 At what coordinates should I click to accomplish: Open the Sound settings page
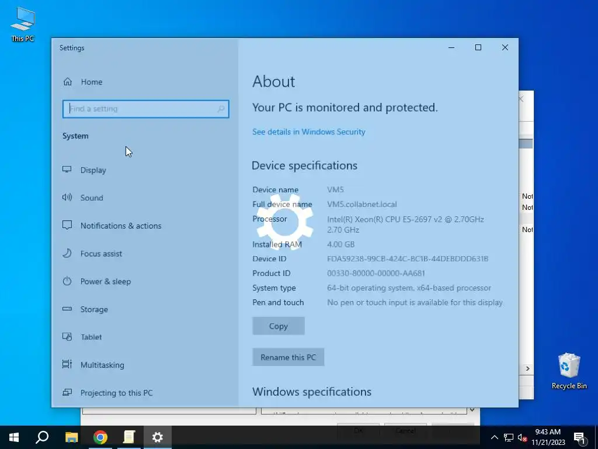coord(92,198)
